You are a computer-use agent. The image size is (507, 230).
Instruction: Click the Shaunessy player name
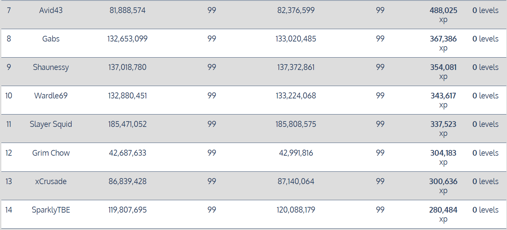(x=51, y=67)
